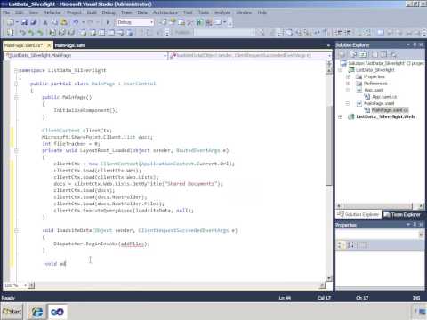Image resolution: width=427 pixels, height=320 pixels.
Task: Select the ListData_Silverlight project node
Action: click(375, 70)
